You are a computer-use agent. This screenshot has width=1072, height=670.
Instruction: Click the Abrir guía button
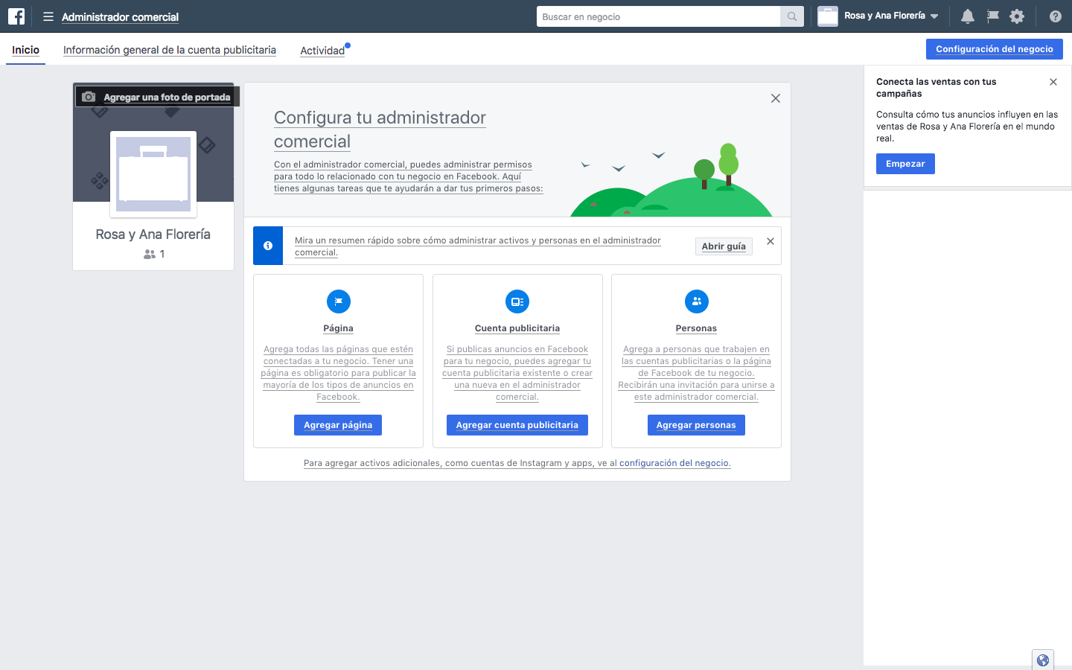point(724,246)
